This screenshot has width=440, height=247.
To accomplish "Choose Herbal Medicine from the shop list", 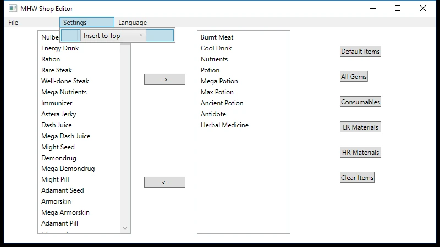I will click(x=224, y=125).
